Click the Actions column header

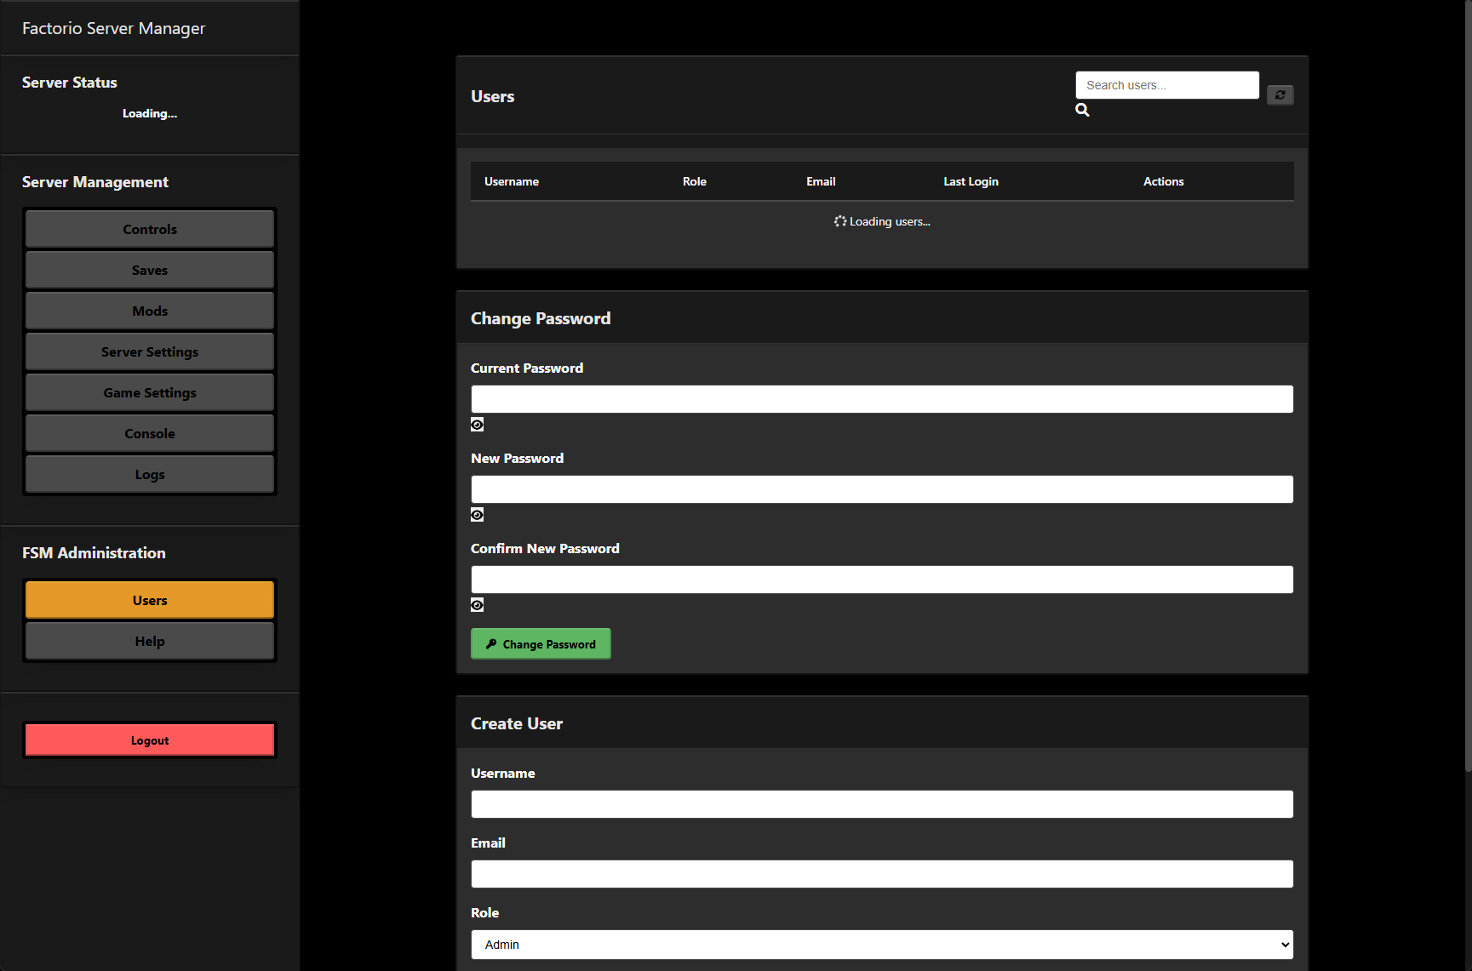1163,181
